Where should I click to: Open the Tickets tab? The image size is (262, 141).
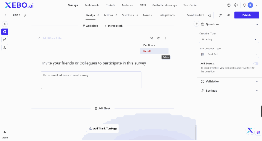[111, 5]
